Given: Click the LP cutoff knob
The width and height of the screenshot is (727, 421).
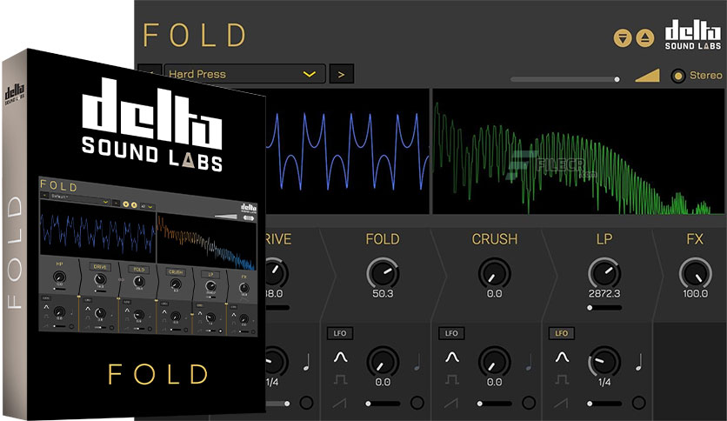Looking at the screenshot, I should [x=604, y=273].
